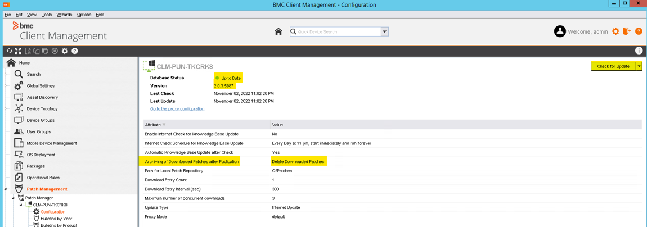Click the refresh icon in dark toolbar

pos(10,51)
